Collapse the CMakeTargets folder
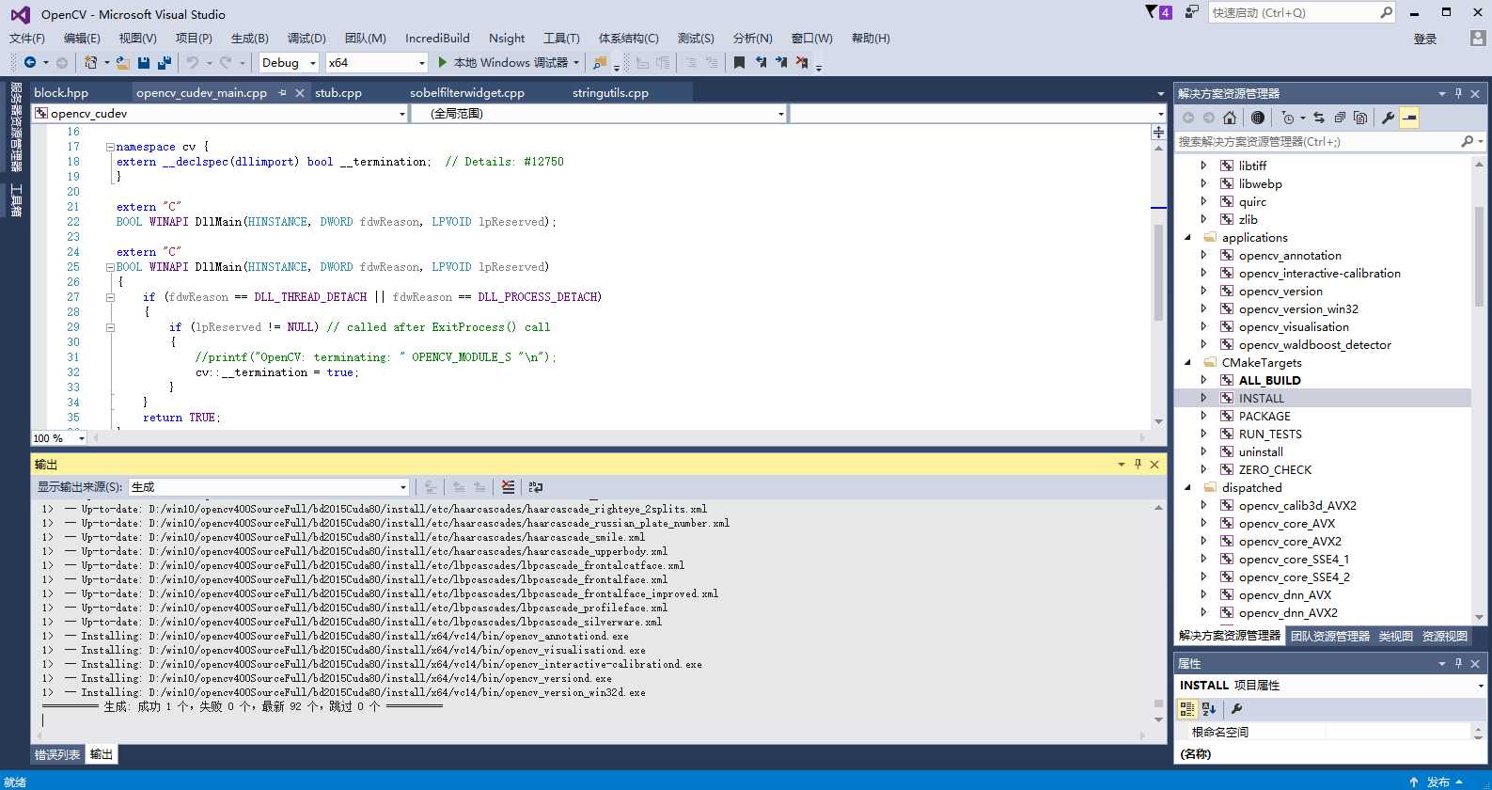 pyautogui.click(x=1187, y=362)
